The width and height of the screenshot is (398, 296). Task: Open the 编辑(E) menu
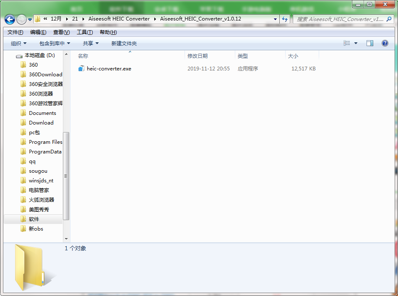tap(38, 32)
